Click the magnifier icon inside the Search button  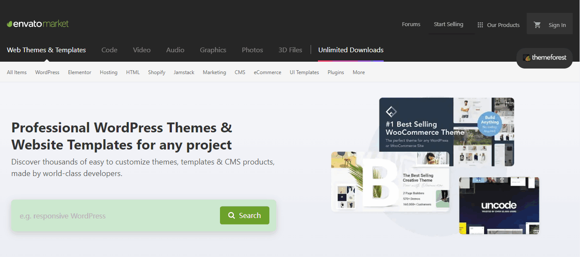(x=232, y=215)
